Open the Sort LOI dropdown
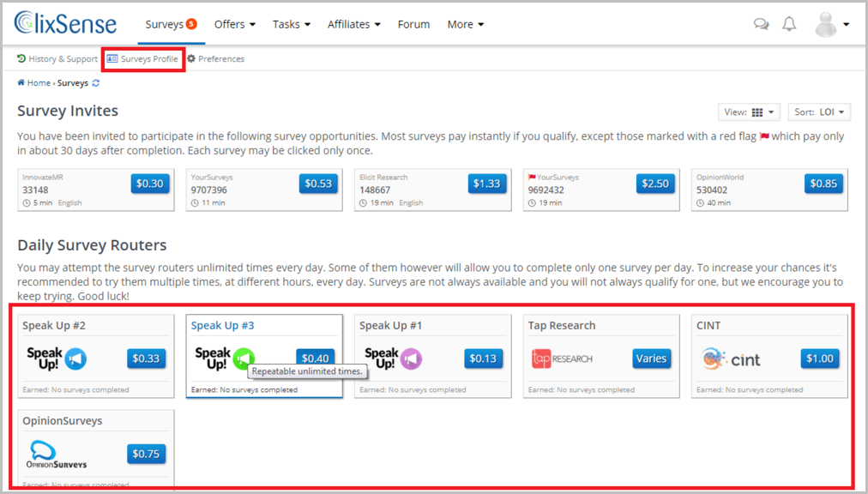868x494 pixels. [819, 111]
